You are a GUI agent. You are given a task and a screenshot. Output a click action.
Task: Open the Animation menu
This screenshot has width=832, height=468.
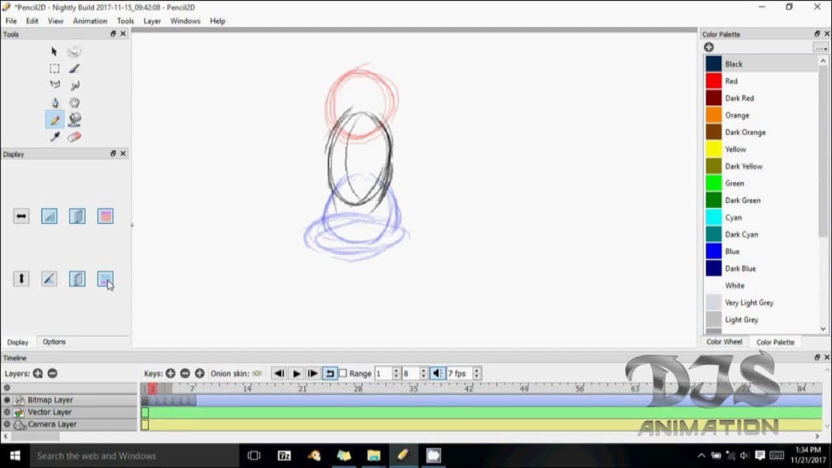90,21
